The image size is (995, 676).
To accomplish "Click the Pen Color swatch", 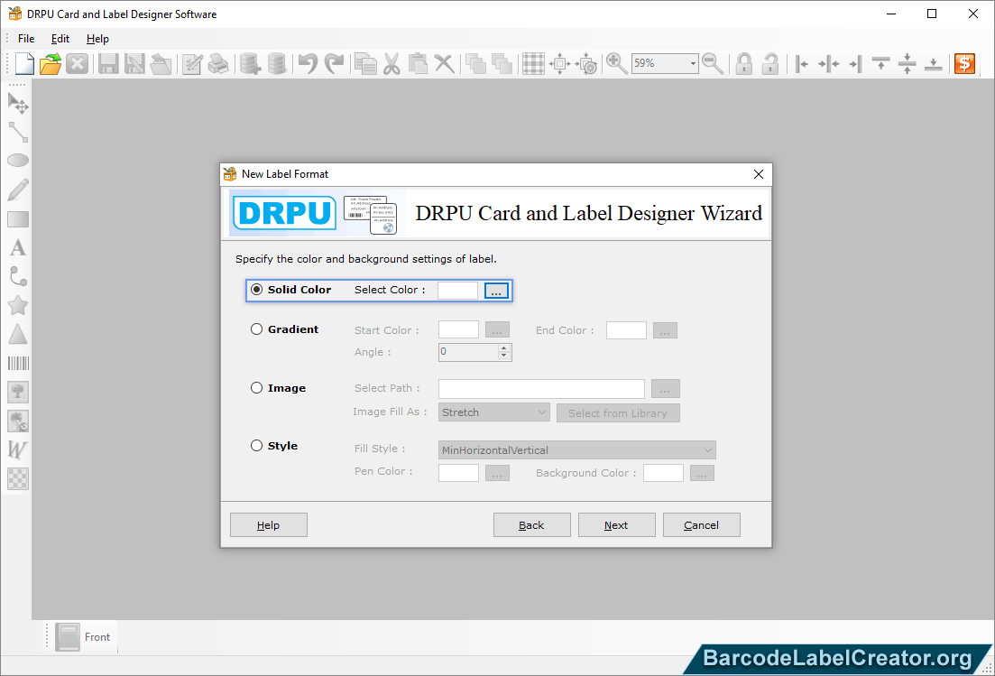I will click(x=459, y=473).
